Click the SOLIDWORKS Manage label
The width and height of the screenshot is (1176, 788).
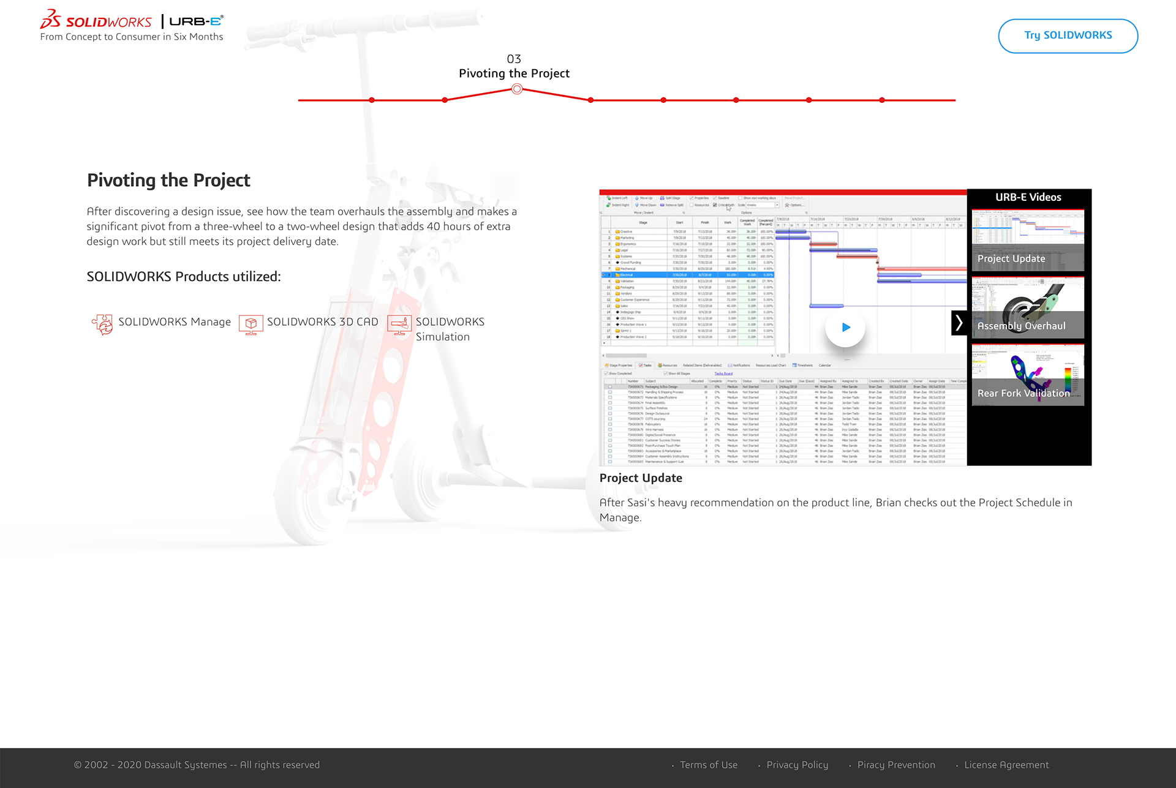tap(175, 322)
